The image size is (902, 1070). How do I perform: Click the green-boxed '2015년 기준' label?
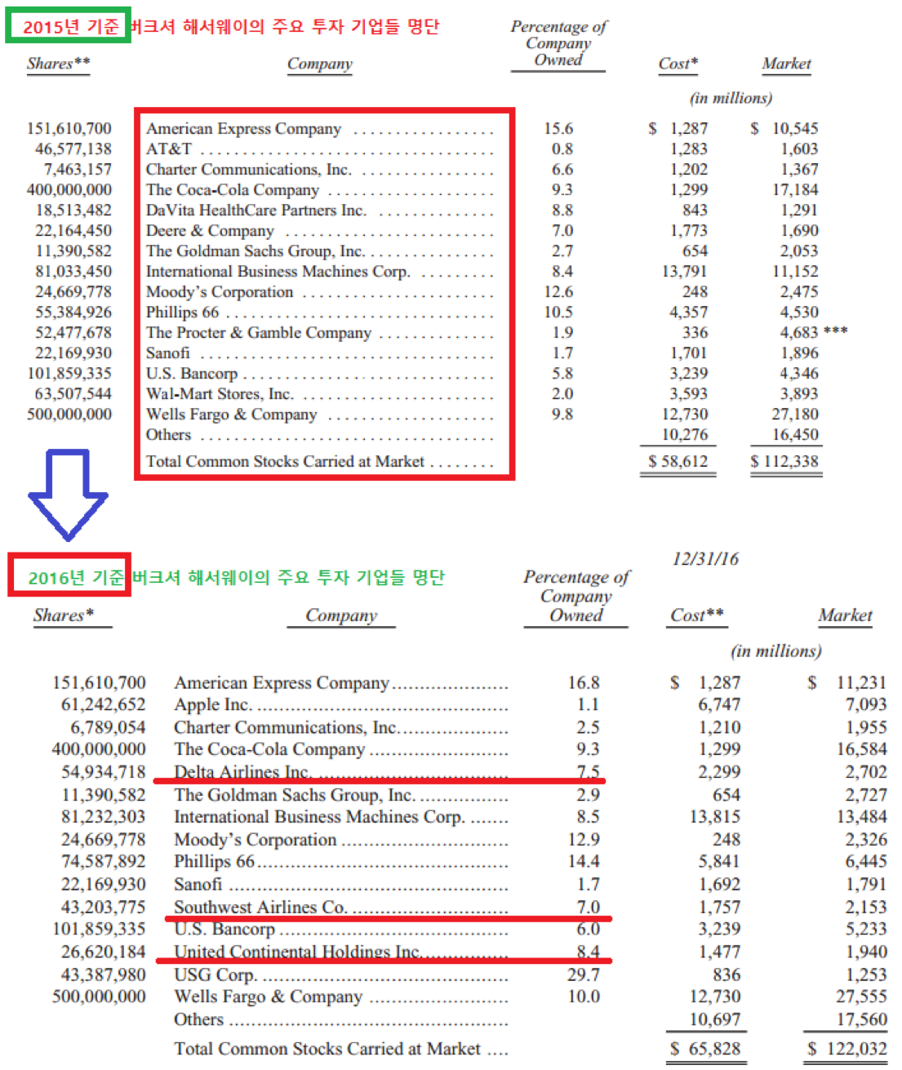tap(69, 26)
